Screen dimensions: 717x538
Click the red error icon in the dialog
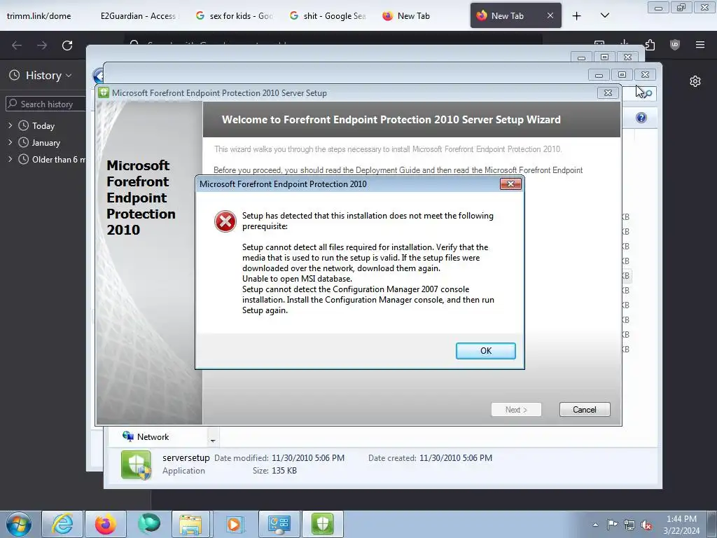coord(225,221)
